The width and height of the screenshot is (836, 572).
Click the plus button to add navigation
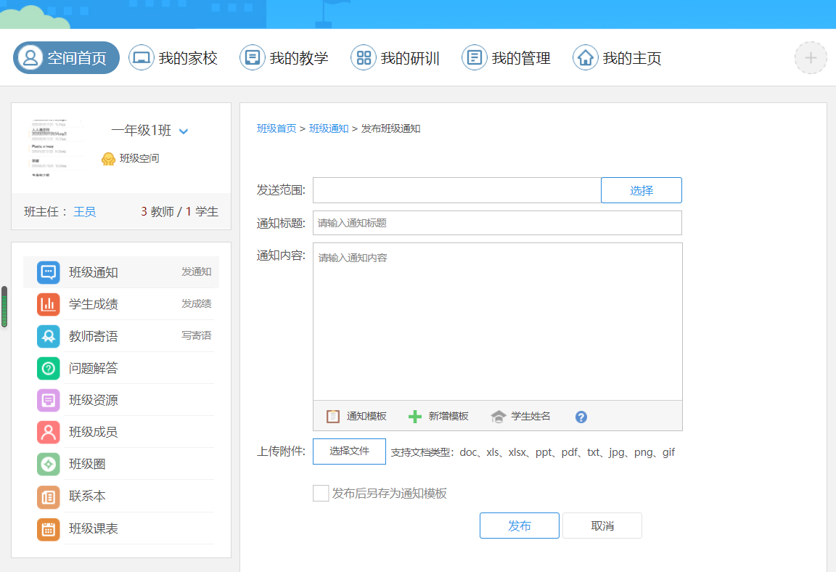pos(811,58)
